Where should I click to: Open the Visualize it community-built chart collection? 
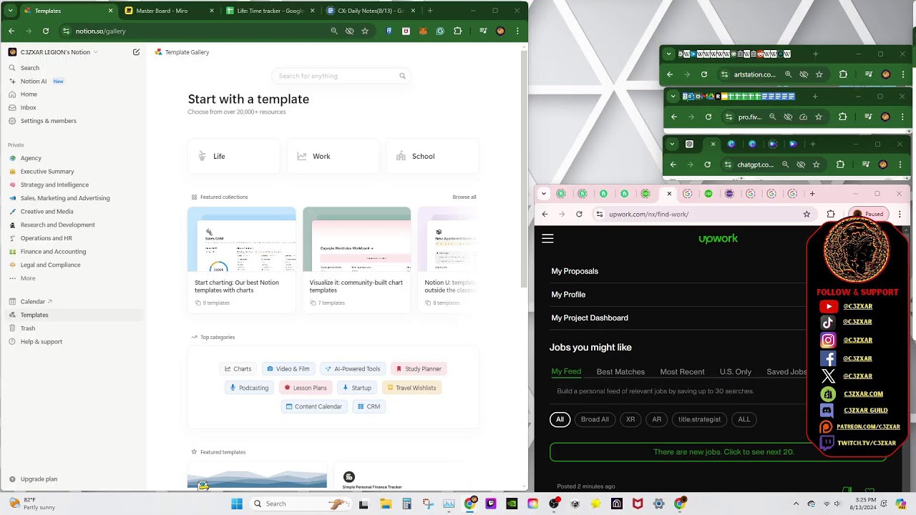click(356, 260)
